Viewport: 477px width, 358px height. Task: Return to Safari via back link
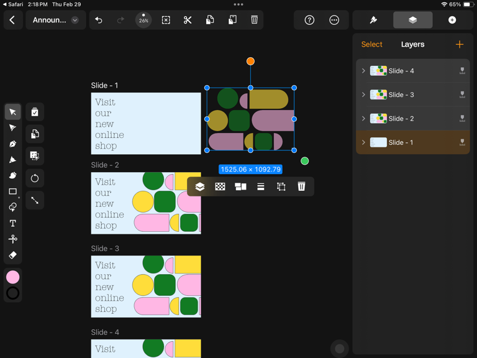(x=12, y=4)
